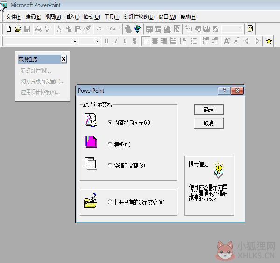Click the 确定 button
This screenshot has height=263, width=280.
coord(209,110)
